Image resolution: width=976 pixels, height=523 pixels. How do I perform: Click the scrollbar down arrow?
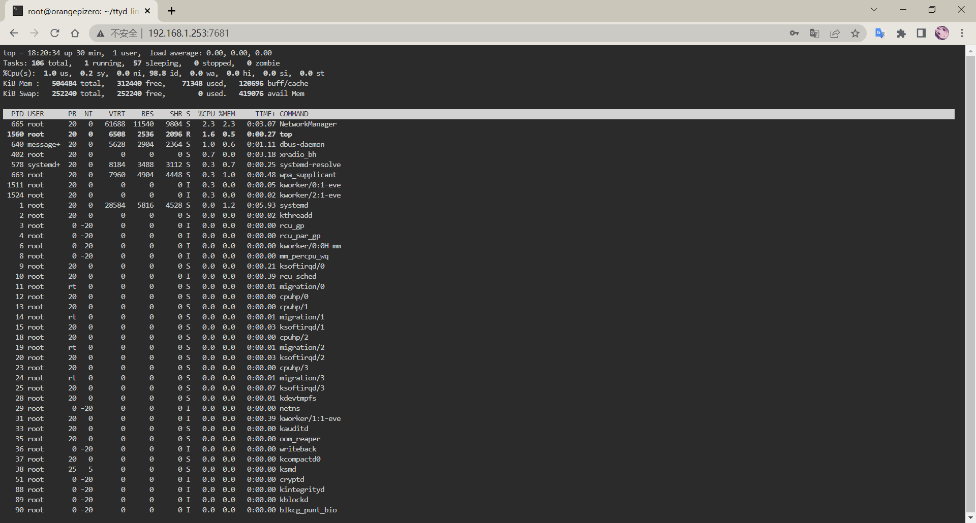click(x=970, y=518)
